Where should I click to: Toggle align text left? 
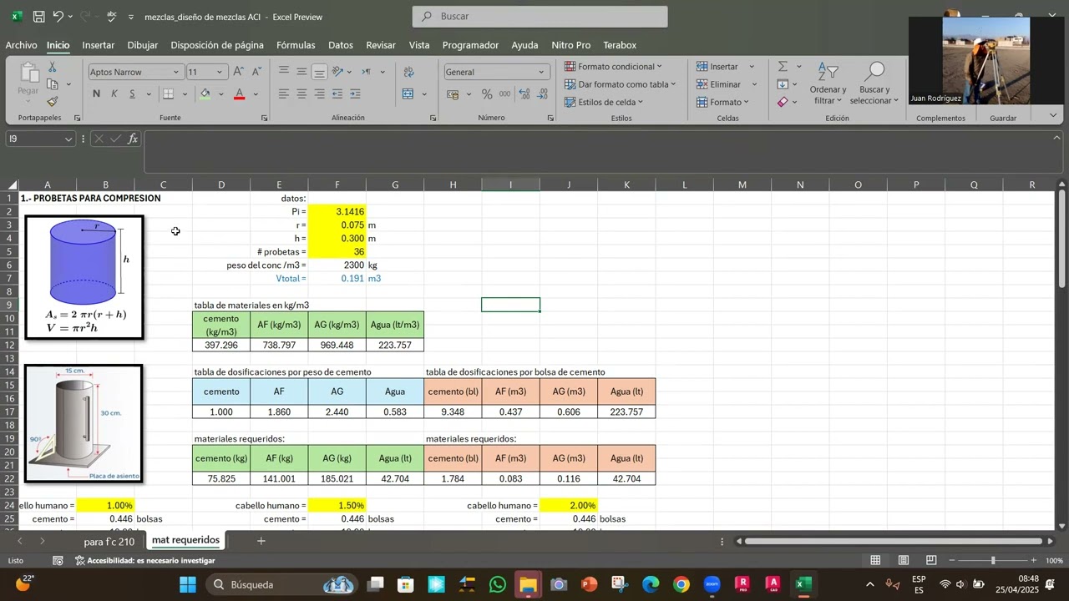(x=284, y=94)
